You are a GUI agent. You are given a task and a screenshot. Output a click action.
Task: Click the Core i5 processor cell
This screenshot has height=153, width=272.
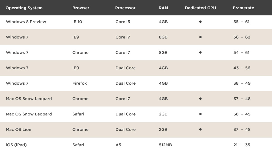point(123,22)
